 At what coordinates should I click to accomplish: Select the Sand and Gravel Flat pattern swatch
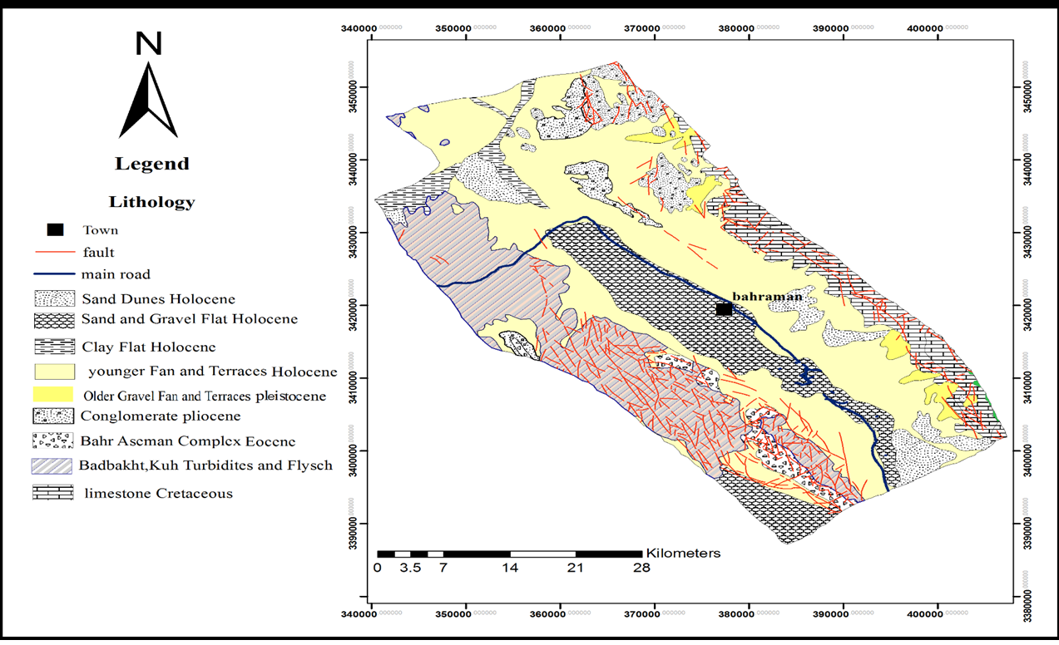(53, 320)
